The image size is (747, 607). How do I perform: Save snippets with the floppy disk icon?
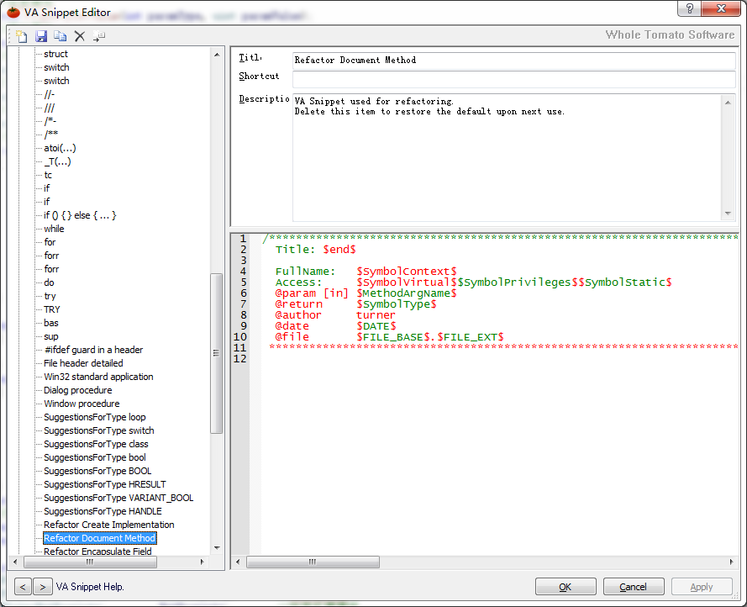[x=41, y=36]
